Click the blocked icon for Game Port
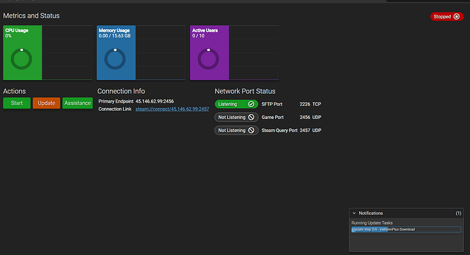Screen dimensions: 470x255 (x=251, y=118)
